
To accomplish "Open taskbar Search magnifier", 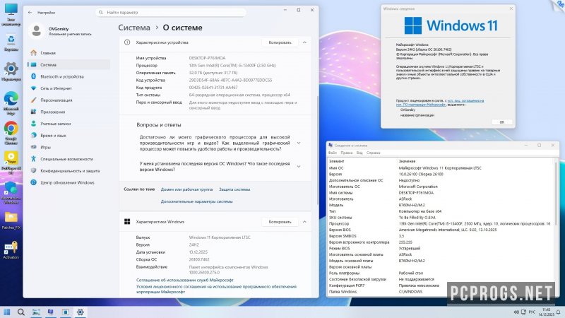I will coord(21,312).
